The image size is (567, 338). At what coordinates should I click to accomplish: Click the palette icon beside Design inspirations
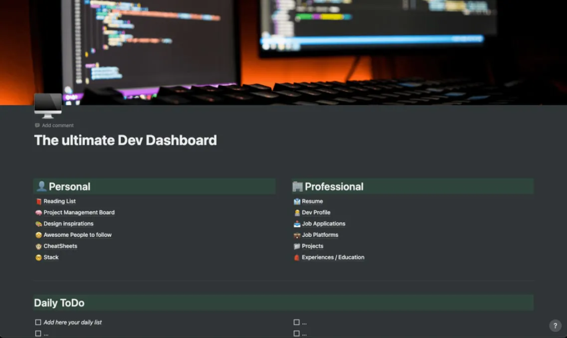tap(38, 223)
